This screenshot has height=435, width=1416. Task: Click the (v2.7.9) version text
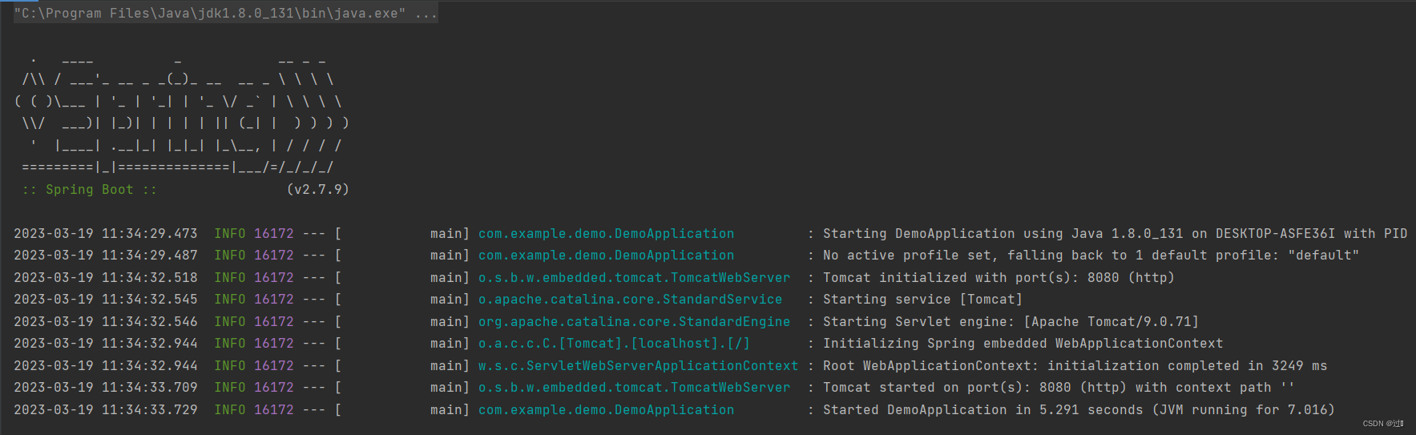[318, 190]
